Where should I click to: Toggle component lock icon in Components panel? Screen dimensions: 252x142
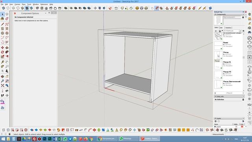[243, 17]
